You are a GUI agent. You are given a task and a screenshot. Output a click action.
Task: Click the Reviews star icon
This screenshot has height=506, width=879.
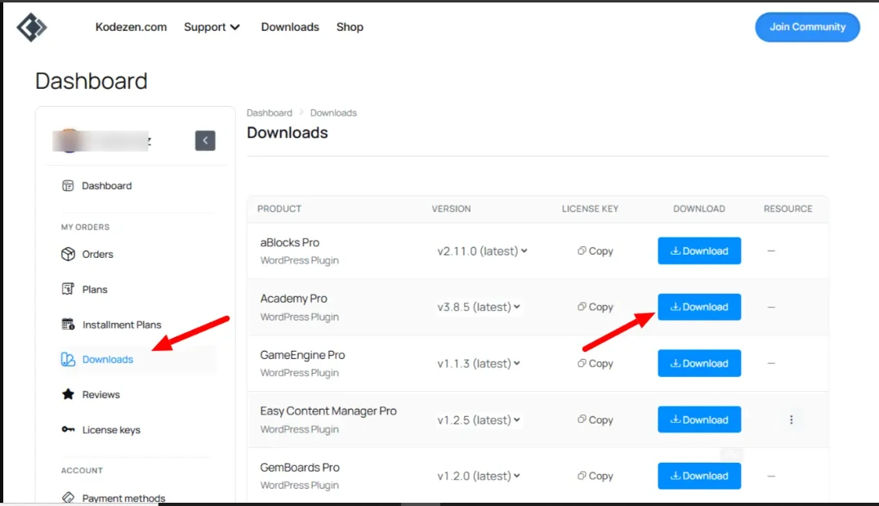68,394
